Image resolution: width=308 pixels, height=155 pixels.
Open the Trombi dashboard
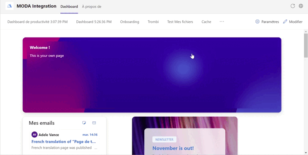pyautogui.click(x=153, y=22)
